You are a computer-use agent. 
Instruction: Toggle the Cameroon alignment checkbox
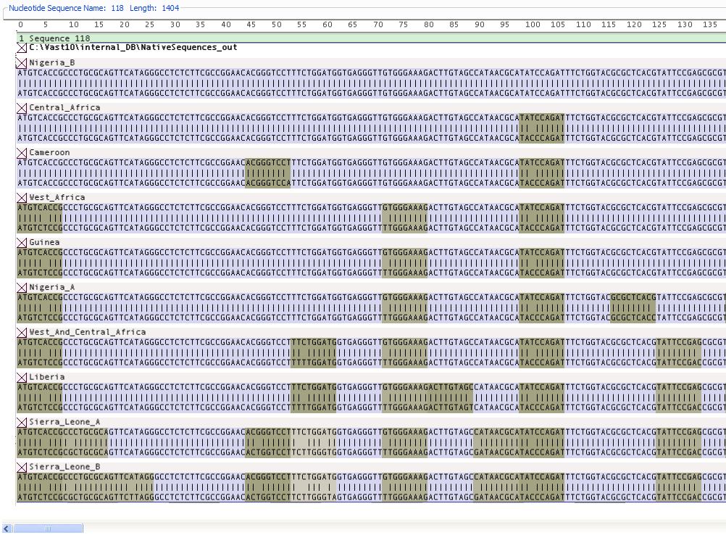pyautogui.click(x=22, y=153)
